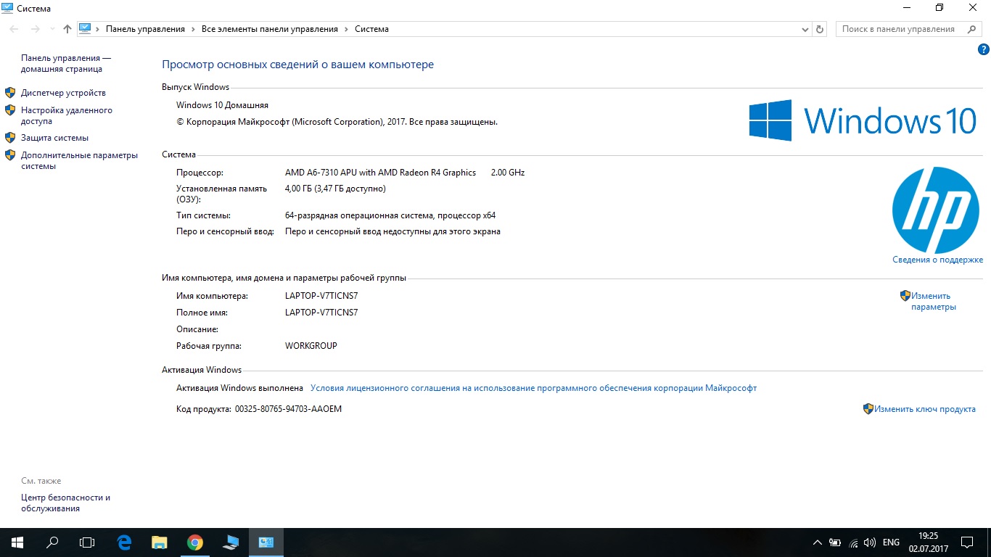This screenshot has height=557, width=991.
Task: Expand chevron before Система breadcrumb
Action: coord(346,29)
